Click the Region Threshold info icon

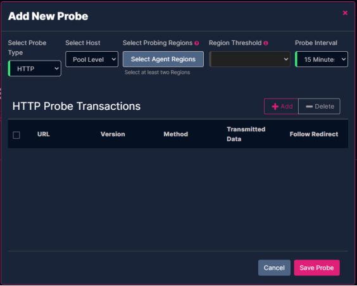click(266, 43)
